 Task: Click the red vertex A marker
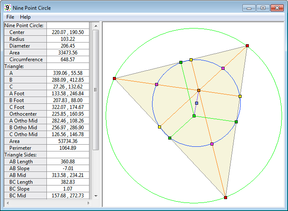247,46
